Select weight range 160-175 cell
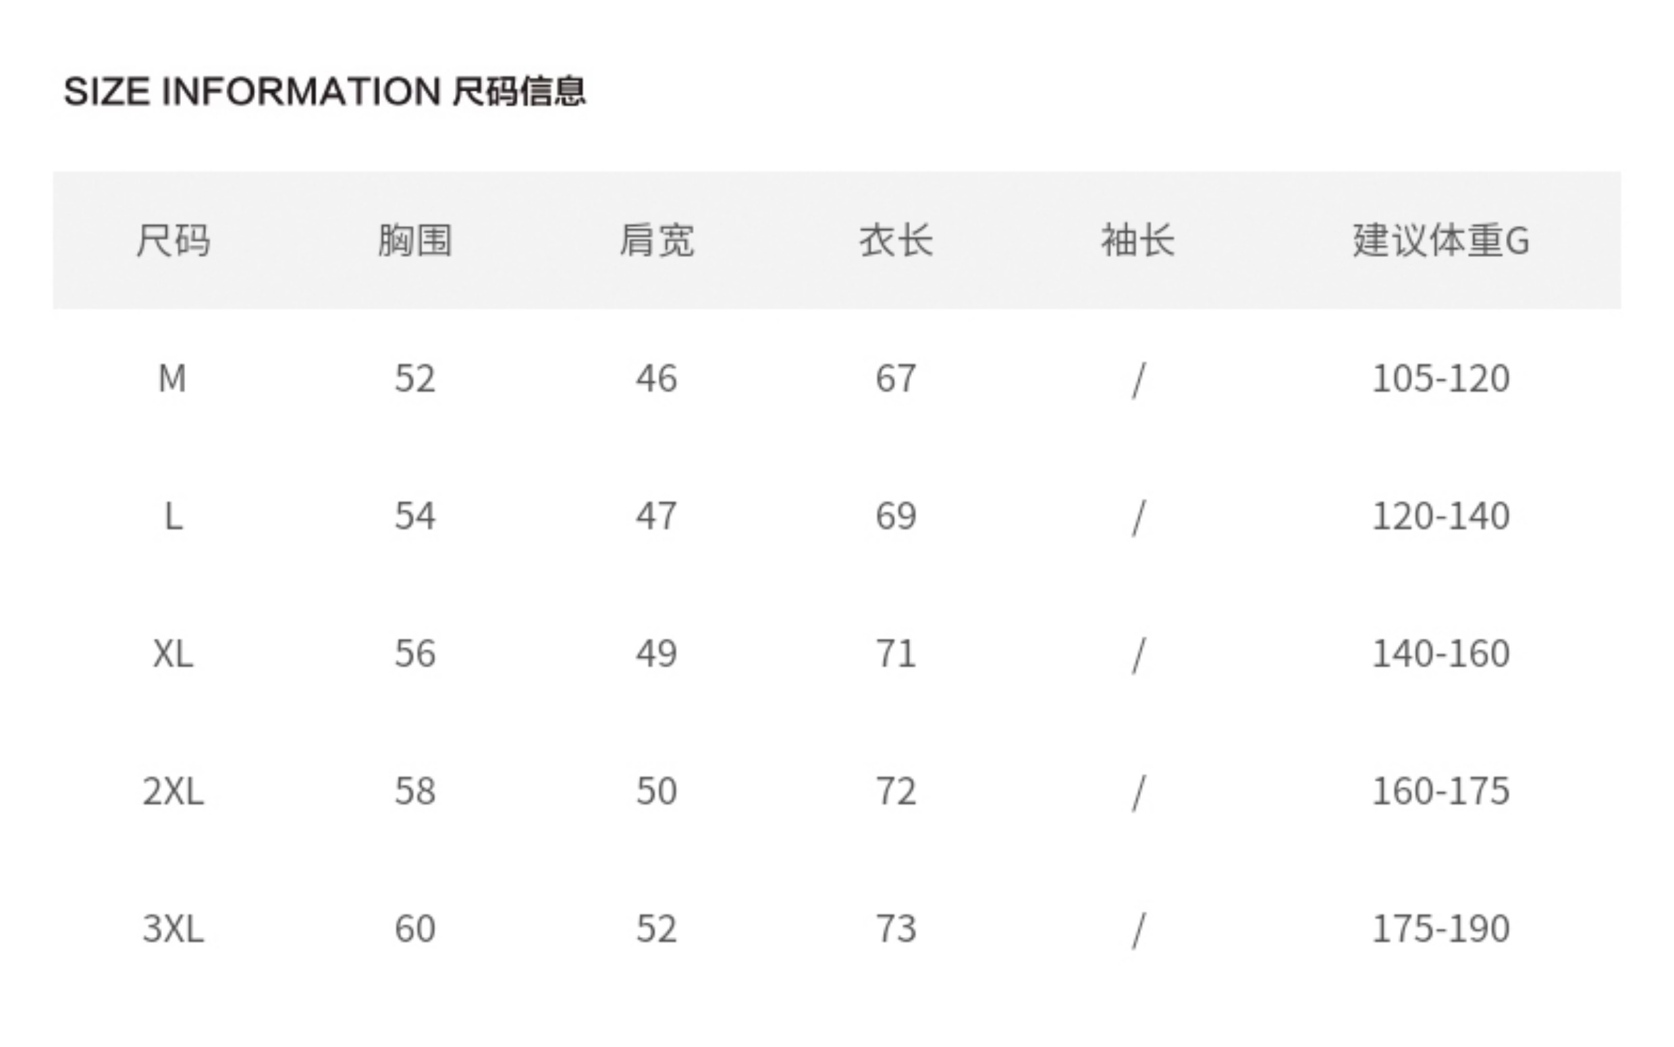 tap(1440, 791)
